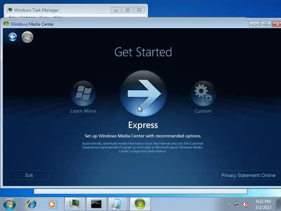The height and width of the screenshot is (211, 281).
Task: Launch Internet Explorer from taskbar
Action: pyautogui.click(x=31, y=204)
